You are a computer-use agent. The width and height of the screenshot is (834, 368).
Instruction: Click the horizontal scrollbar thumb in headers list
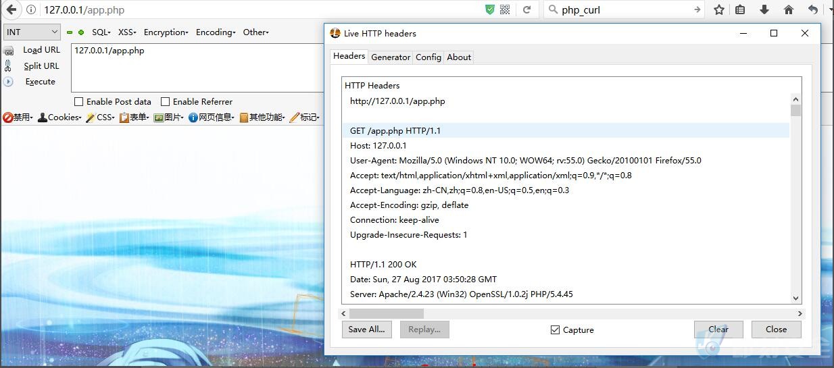[x=387, y=313]
